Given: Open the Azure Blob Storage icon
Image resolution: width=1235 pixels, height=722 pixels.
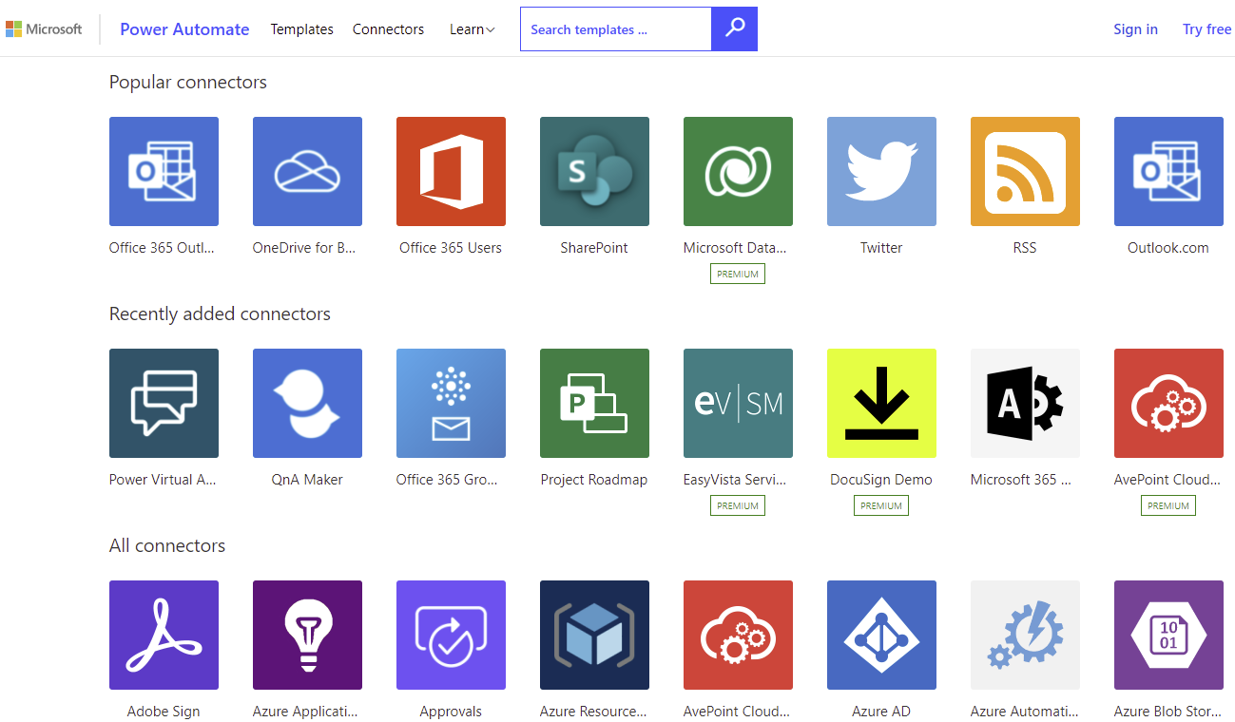Looking at the screenshot, I should coord(1168,636).
